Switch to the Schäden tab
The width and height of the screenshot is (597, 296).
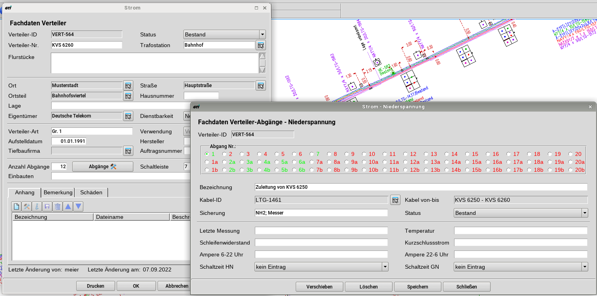click(x=91, y=192)
